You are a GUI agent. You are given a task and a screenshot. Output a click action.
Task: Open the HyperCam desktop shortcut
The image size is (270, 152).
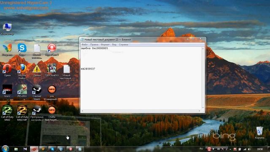point(51,50)
